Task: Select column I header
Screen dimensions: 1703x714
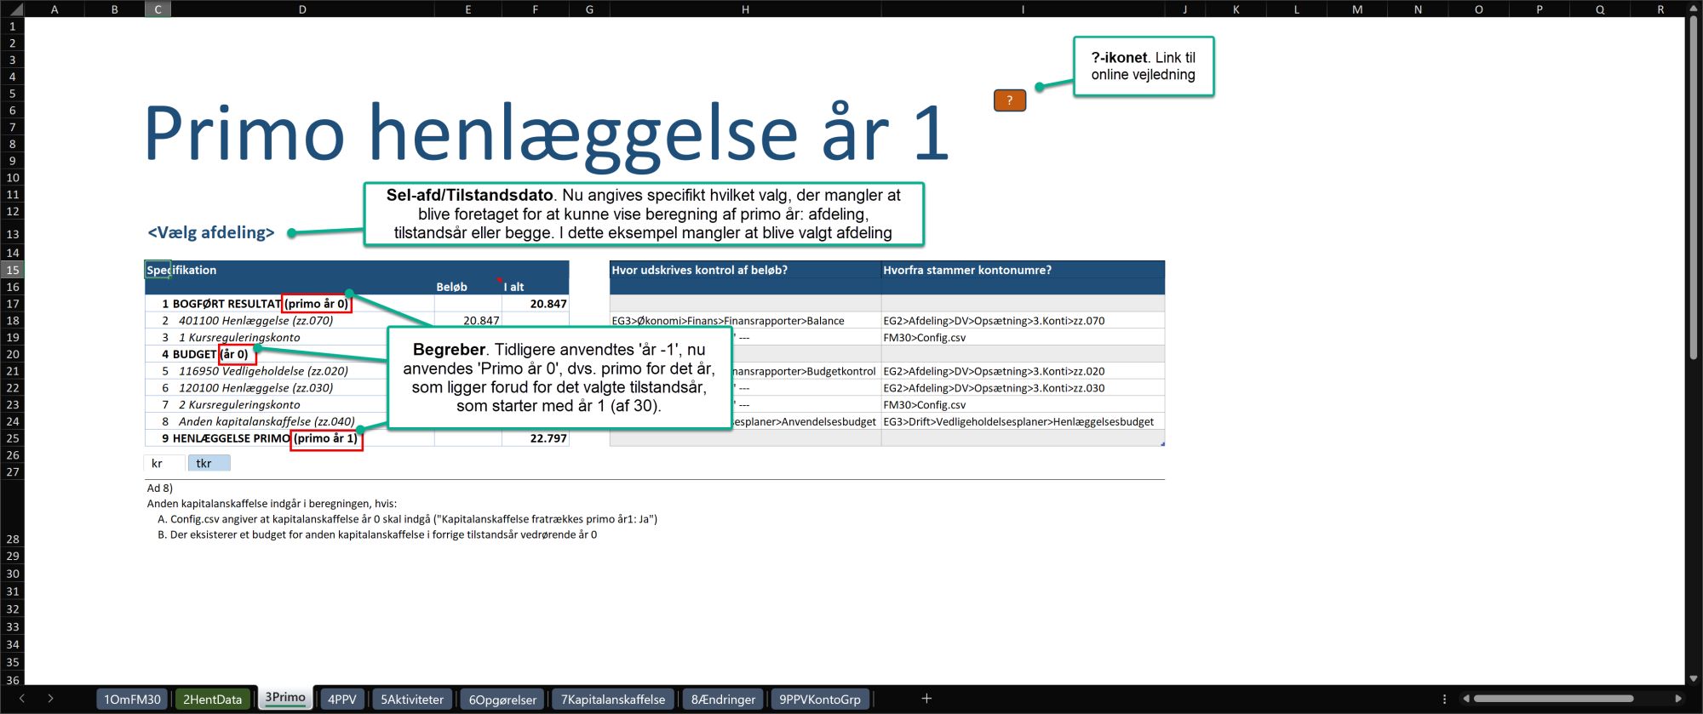Action: (1023, 9)
